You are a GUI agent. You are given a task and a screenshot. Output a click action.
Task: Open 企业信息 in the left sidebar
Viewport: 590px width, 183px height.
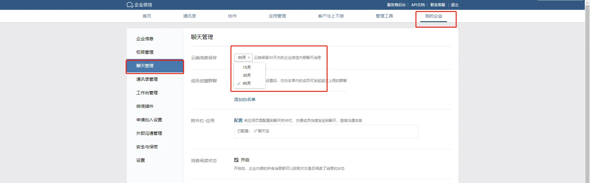(155, 39)
